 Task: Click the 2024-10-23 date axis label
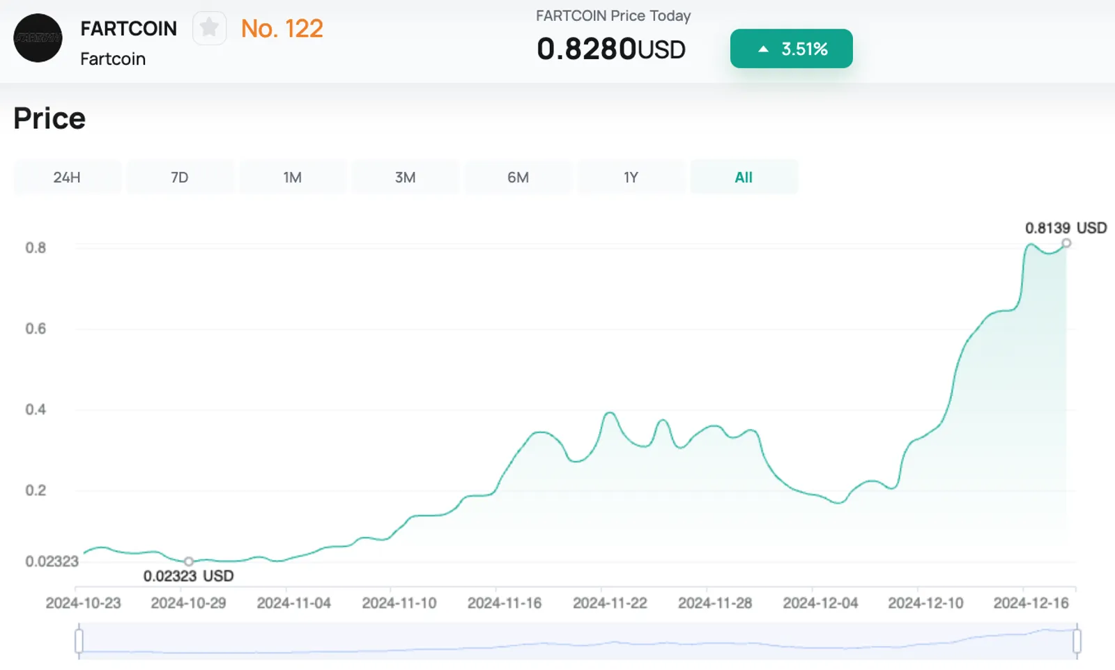[84, 603]
